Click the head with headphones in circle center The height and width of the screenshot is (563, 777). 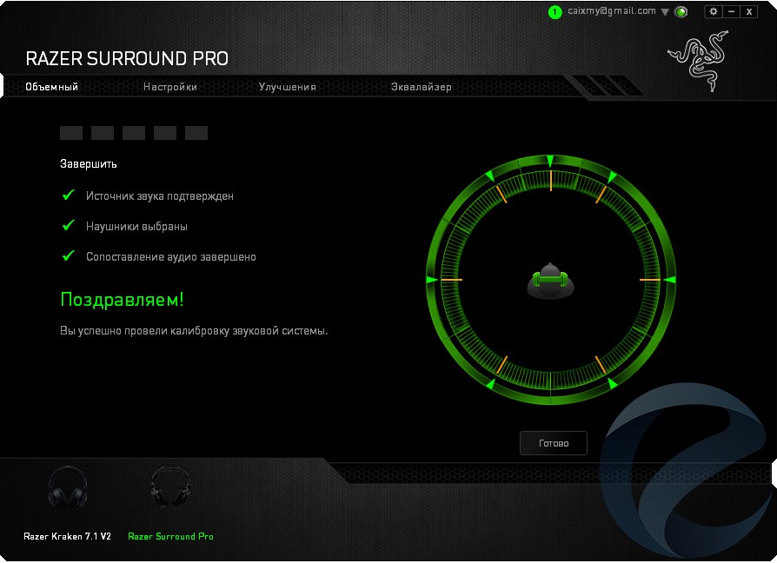pos(549,281)
